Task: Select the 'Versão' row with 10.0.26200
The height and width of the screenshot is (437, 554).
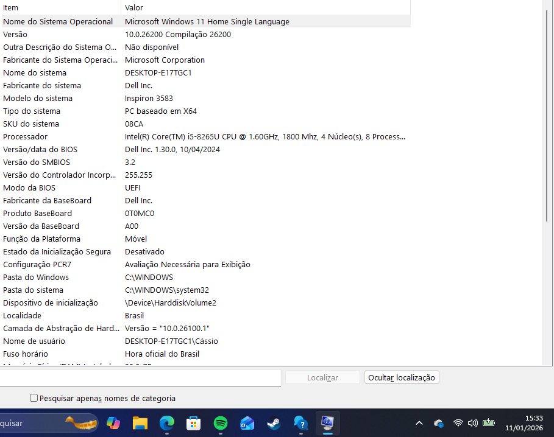Action: [x=206, y=34]
